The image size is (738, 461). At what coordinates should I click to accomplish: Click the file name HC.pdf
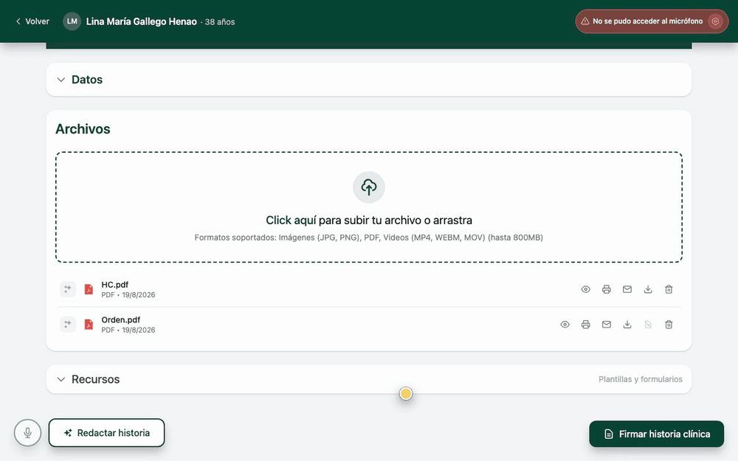(x=115, y=285)
